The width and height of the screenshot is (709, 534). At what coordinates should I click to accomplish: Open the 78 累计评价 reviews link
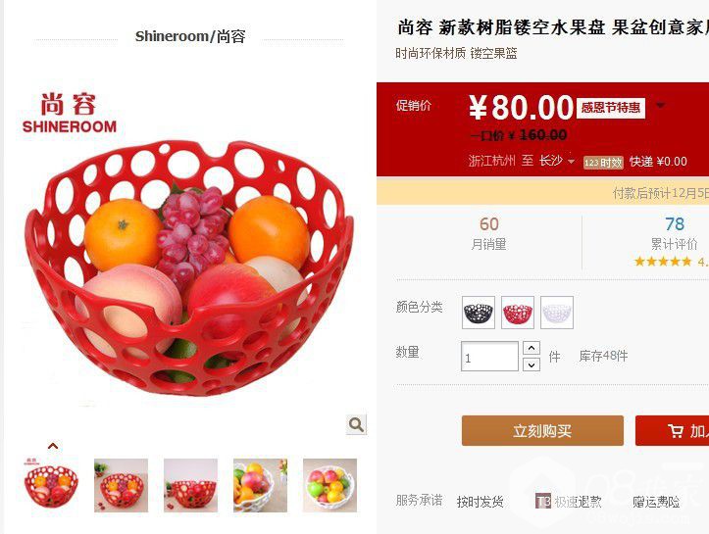(674, 233)
